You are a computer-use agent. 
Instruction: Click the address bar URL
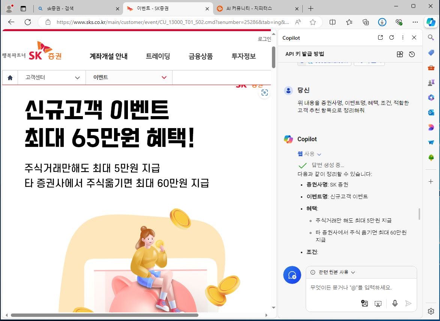[173, 22]
